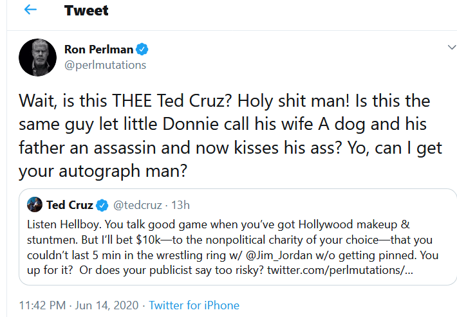This screenshot has height=317, width=457.
Task: Open the Ron Perlman display name
Action: coord(98,50)
